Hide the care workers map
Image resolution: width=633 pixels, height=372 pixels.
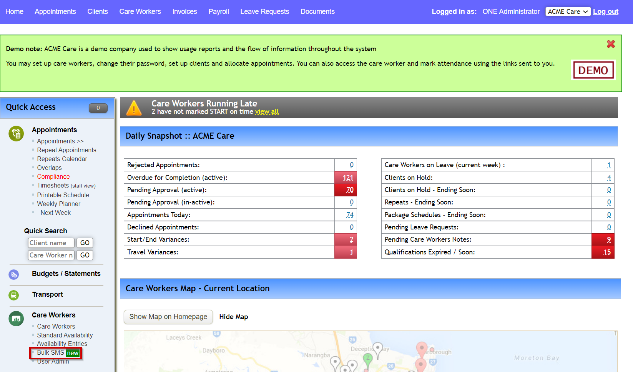point(233,317)
